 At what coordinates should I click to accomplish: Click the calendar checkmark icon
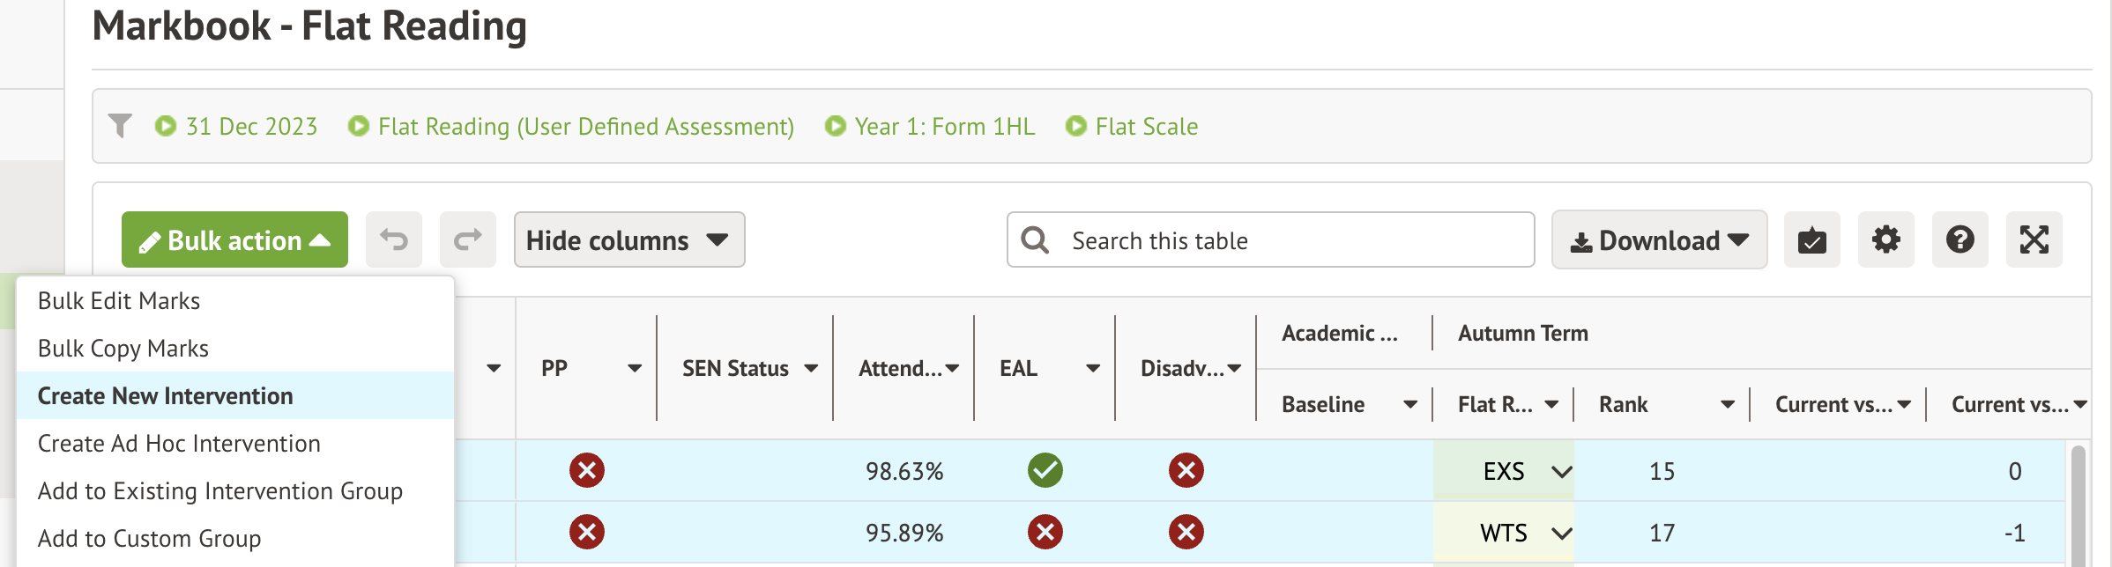[x=1811, y=239]
